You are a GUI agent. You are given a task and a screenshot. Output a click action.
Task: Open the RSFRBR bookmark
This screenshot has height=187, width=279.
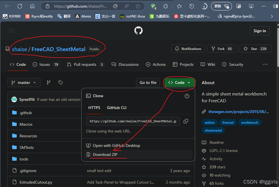[x=12, y=16]
